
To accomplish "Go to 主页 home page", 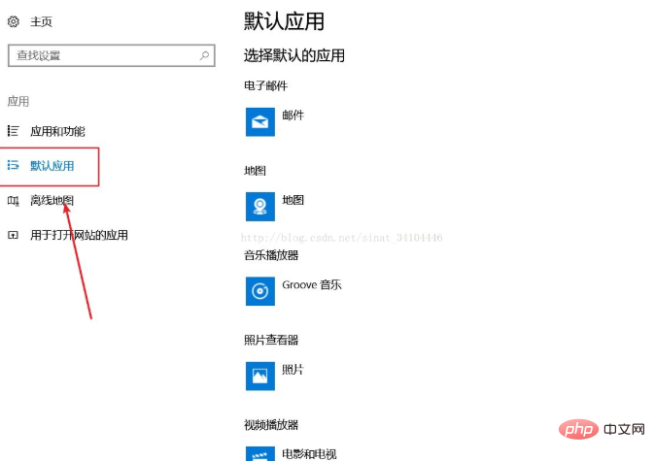I will point(41,21).
